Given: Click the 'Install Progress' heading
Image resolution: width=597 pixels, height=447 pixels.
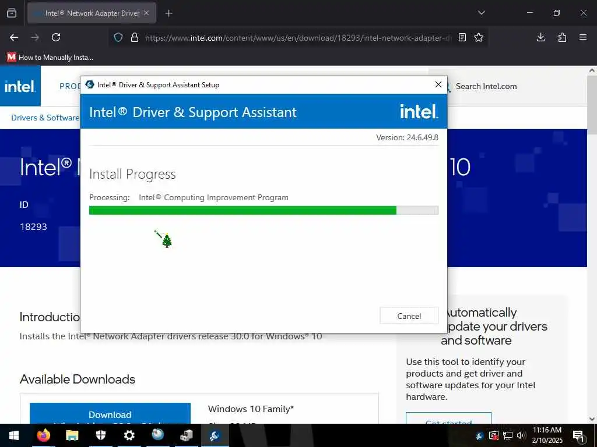Looking at the screenshot, I should [x=132, y=174].
